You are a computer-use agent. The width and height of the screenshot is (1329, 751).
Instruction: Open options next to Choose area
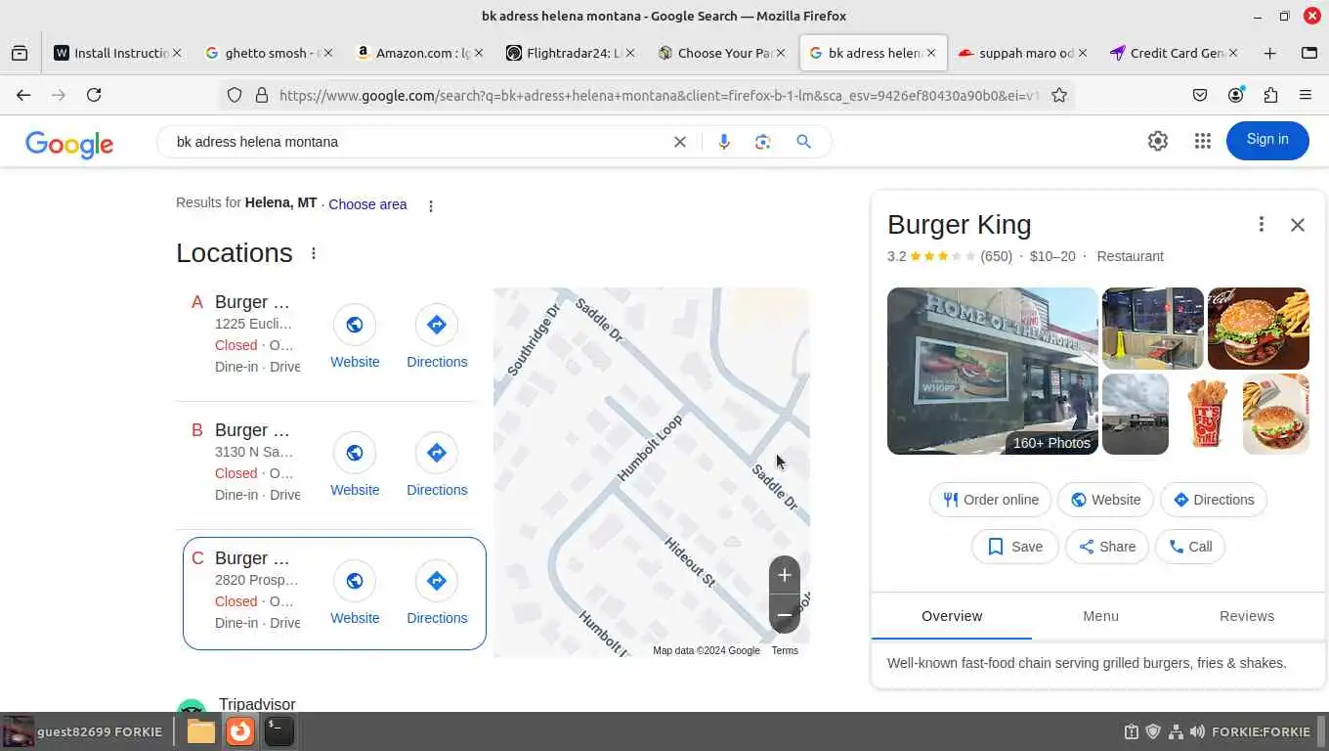pos(431,205)
